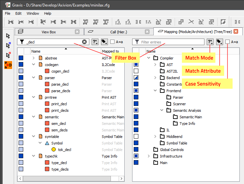Click the parallelogram icon on Call (Hier.) tab
Viewport: 244px width, 184px height.
click(90, 32)
